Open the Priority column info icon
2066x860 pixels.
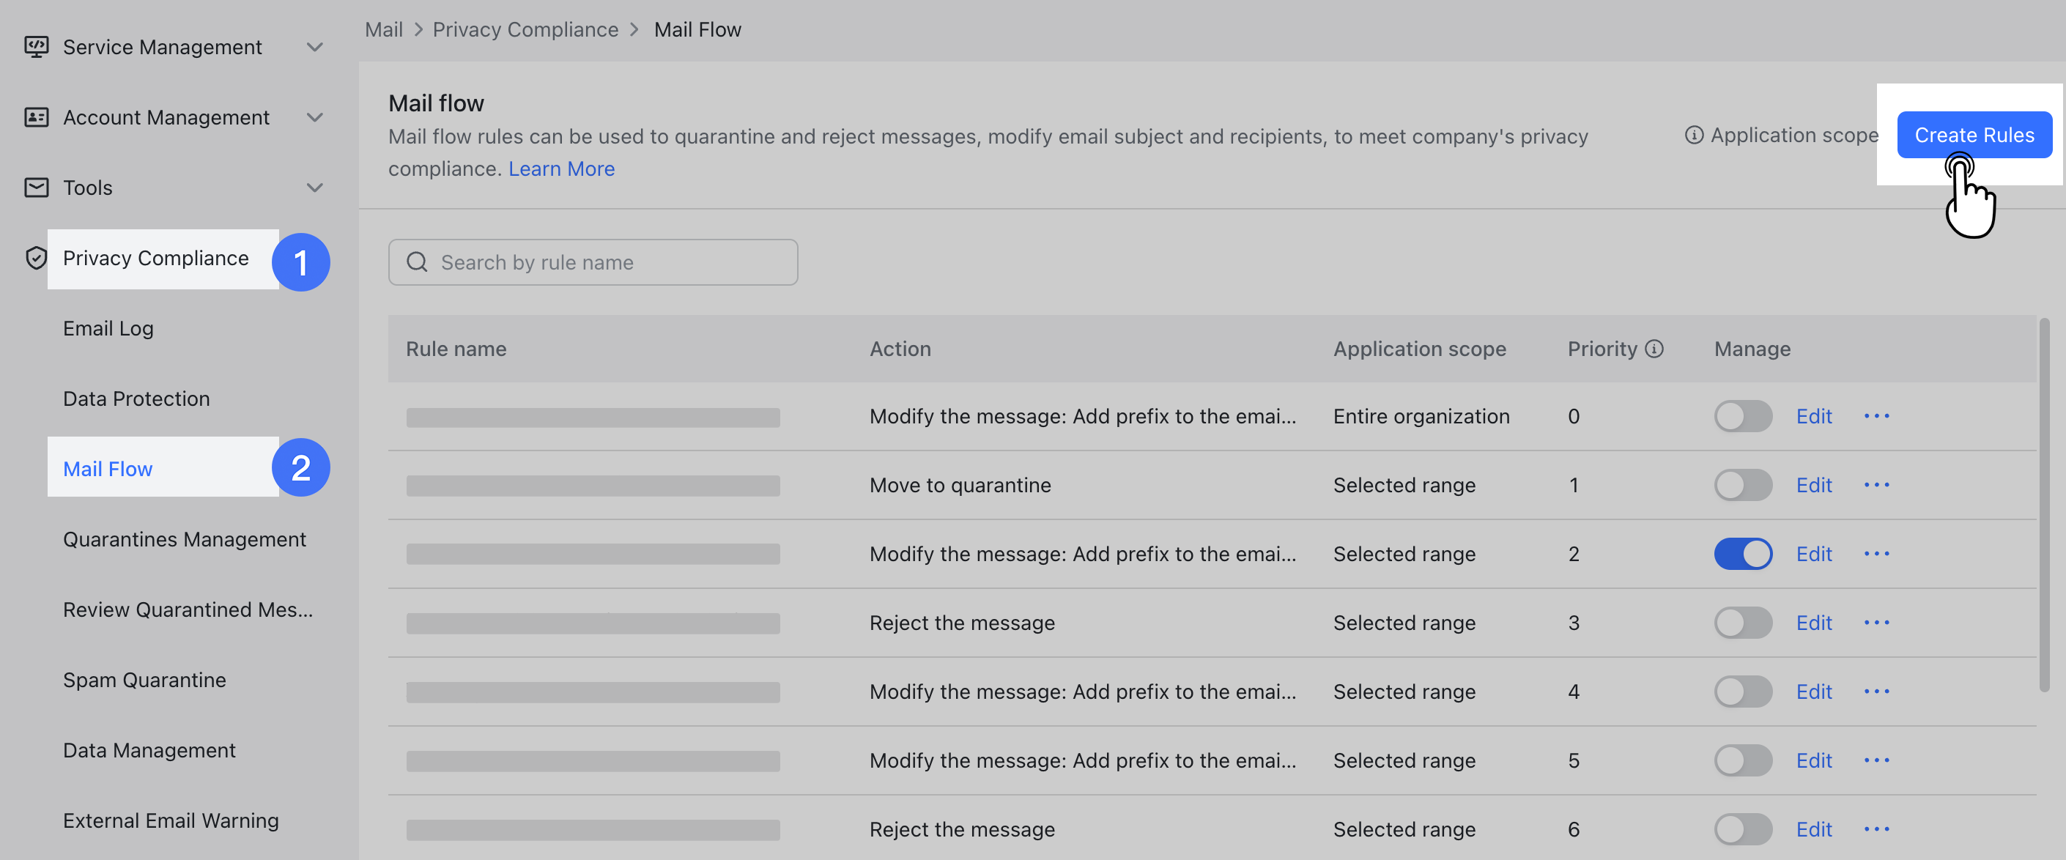(x=1654, y=348)
